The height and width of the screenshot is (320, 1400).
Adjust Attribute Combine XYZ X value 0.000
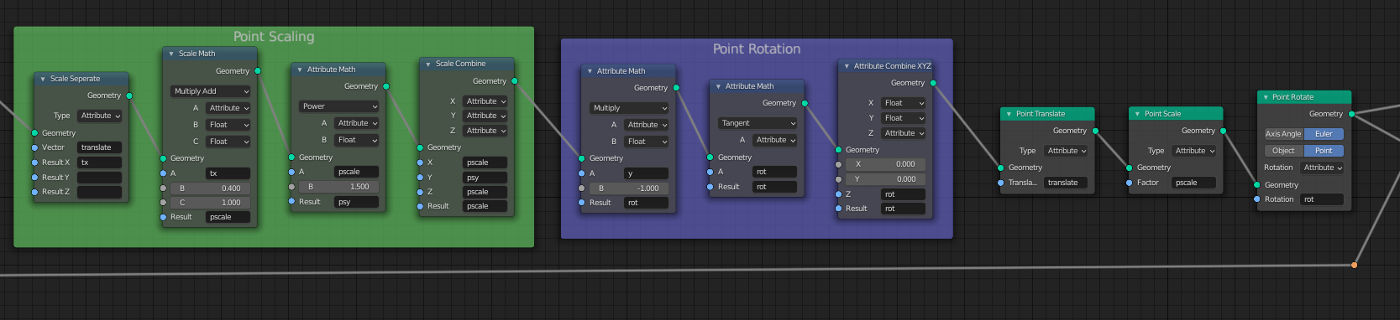[x=886, y=164]
